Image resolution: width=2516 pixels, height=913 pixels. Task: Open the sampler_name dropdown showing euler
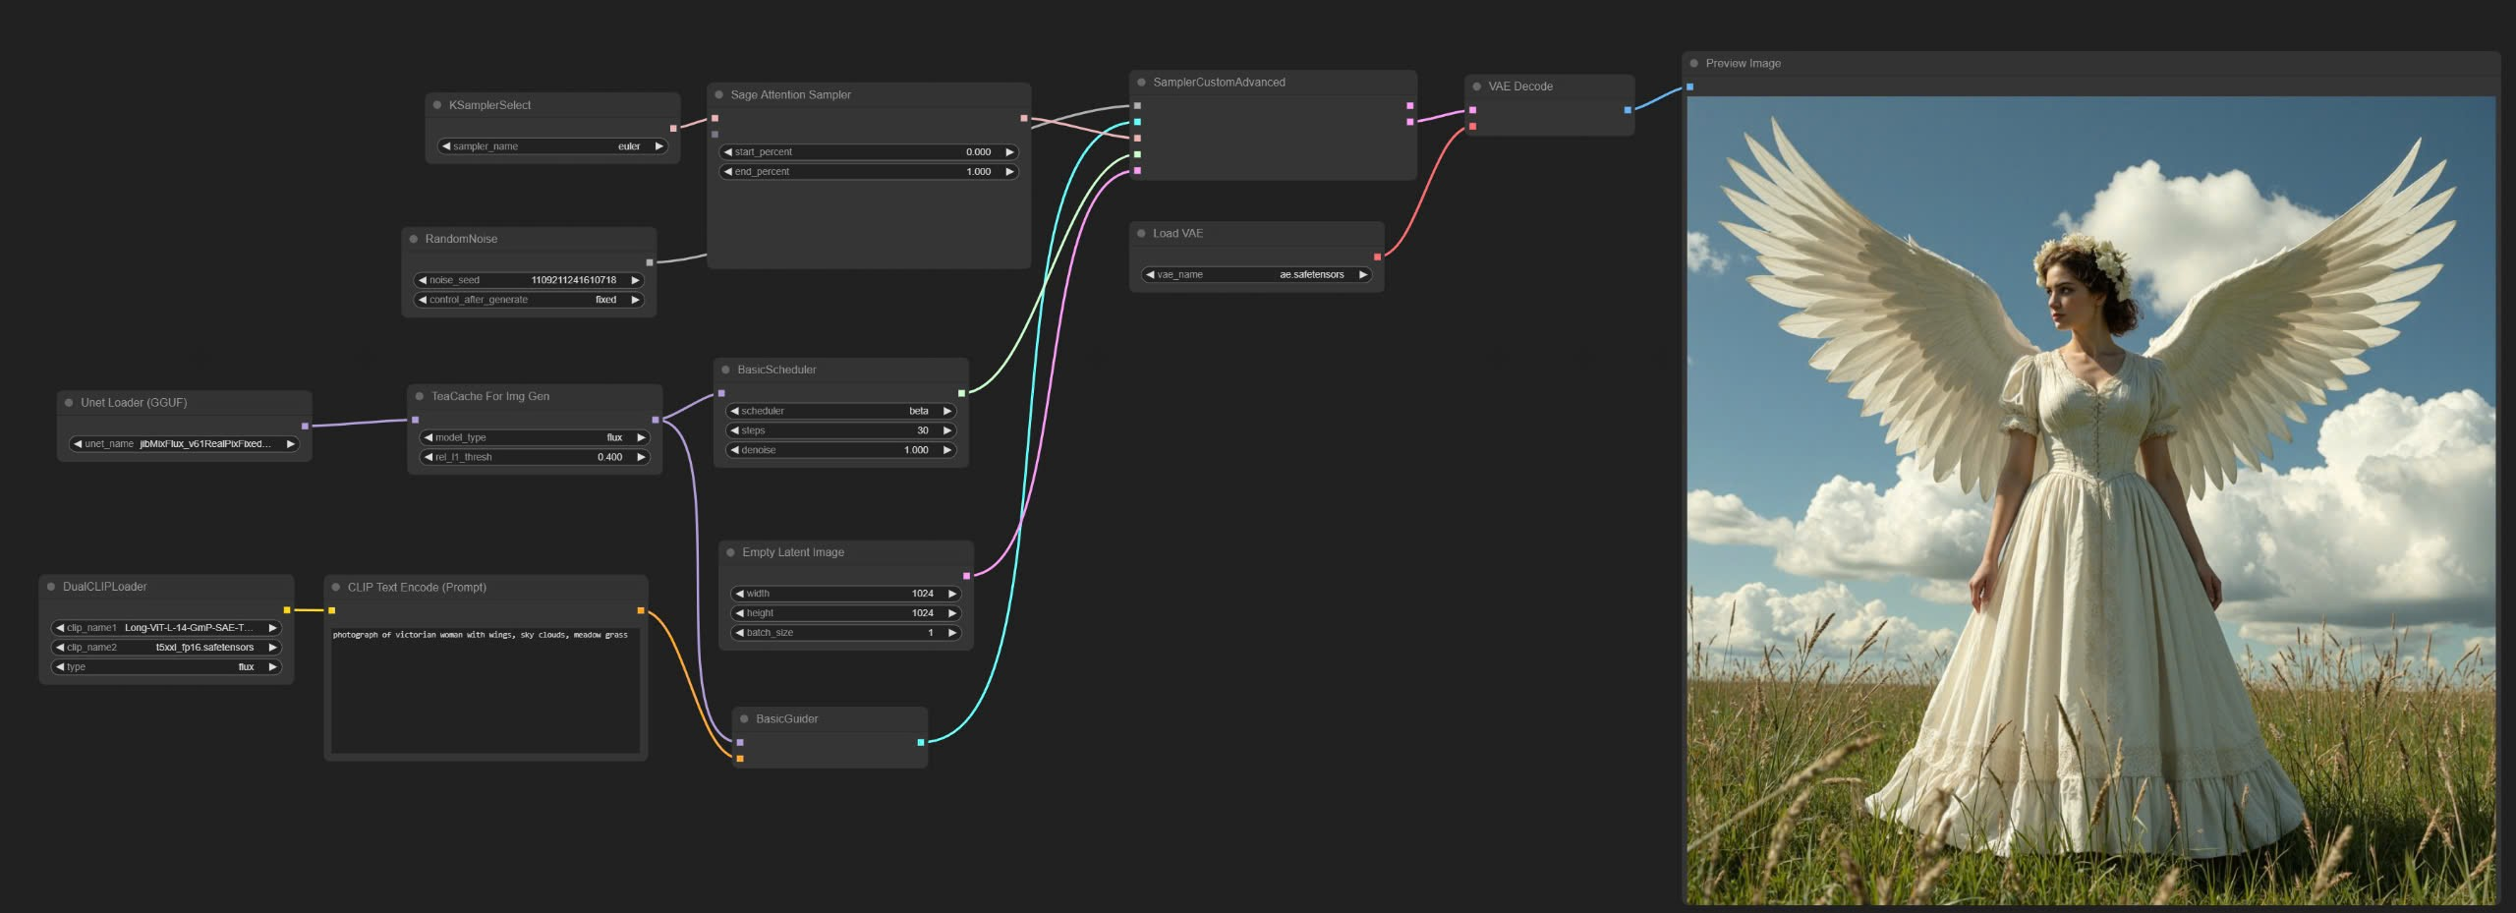(553, 146)
